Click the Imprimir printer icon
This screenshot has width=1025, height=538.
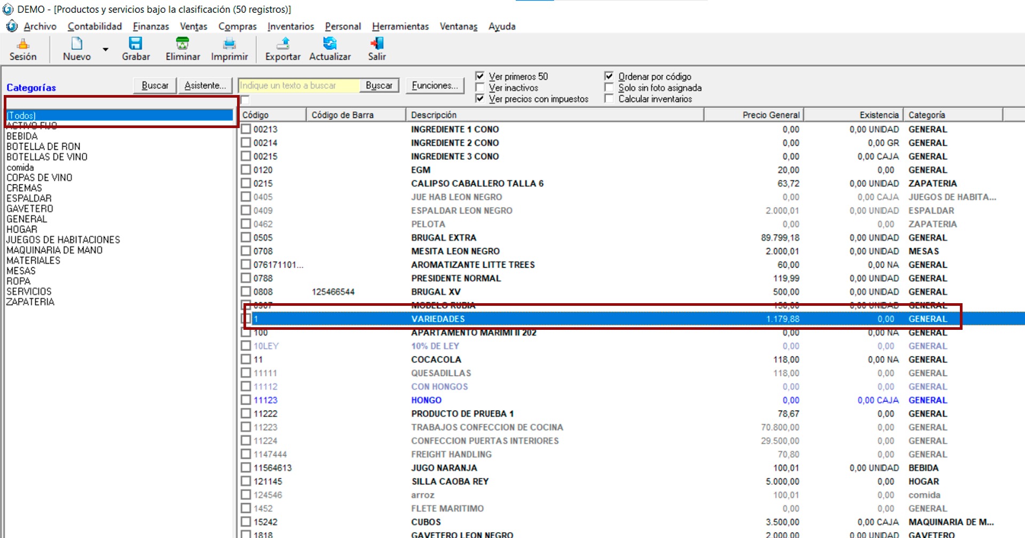pyautogui.click(x=230, y=44)
